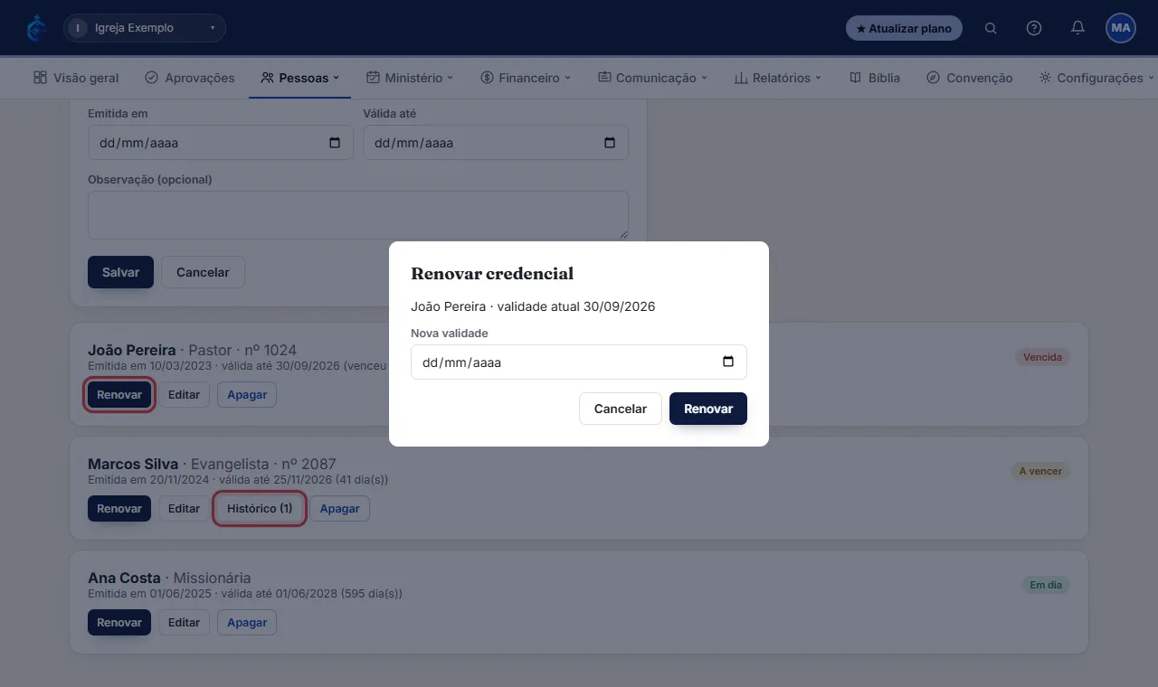The height and width of the screenshot is (687, 1158).
Task: Expand the Relatórios menu
Action: click(x=778, y=78)
